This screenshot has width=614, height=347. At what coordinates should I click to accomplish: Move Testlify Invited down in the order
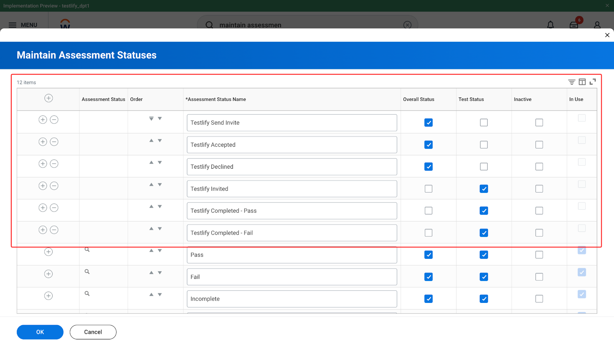[160, 185]
